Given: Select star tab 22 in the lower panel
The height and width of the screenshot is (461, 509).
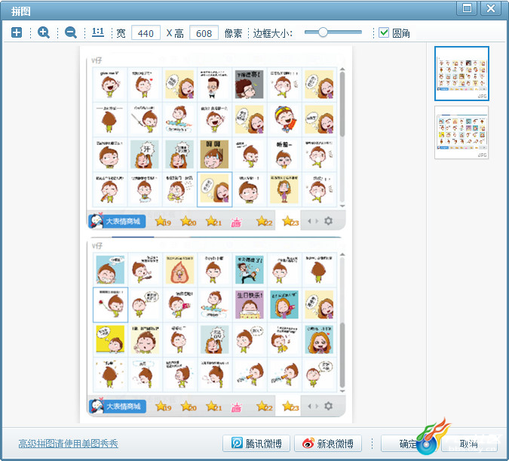Looking at the screenshot, I should click(x=264, y=407).
